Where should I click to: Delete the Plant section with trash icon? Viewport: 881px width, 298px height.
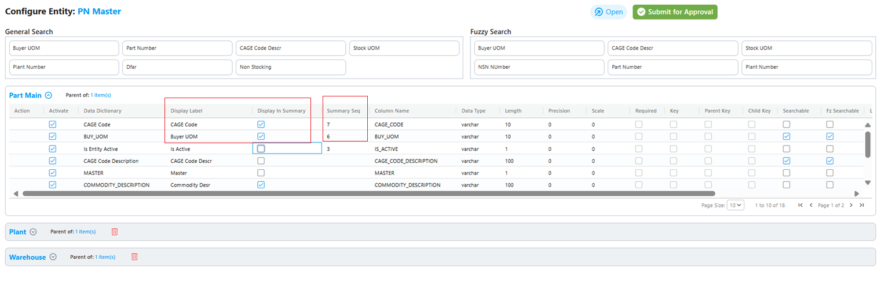[115, 232]
